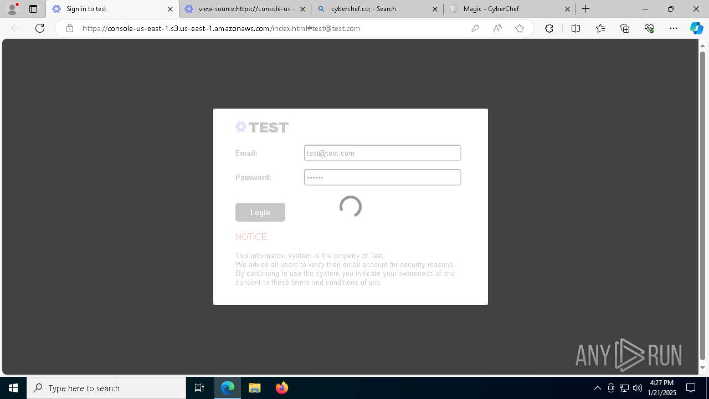Click the page scrollbar up arrow
709x399 pixels.
(703, 45)
